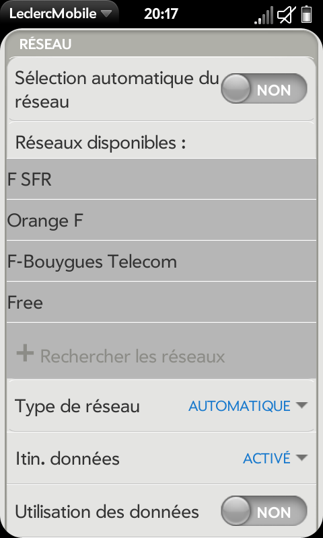Screen dimensions: 323x538
Task: Toggle Sélection automatique du réseau switch
Action: point(264,89)
